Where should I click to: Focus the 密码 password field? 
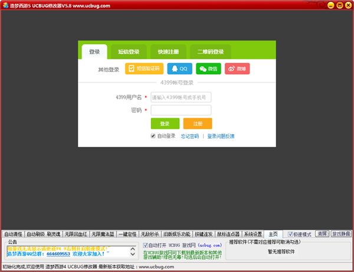[x=181, y=110]
